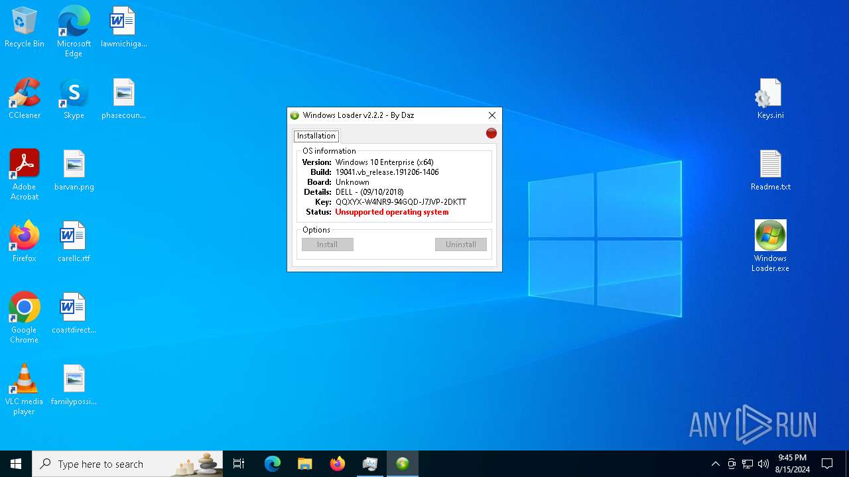Image resolution: width=849 pixels, height=477 pixels.
Task: Select the carellc.rtf document icon
Action: click(74, 242)
